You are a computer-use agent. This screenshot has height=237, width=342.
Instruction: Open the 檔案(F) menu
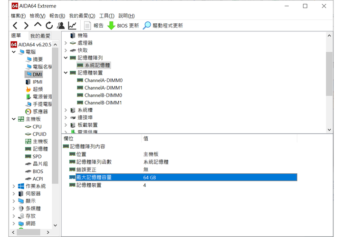coord(18,16)
